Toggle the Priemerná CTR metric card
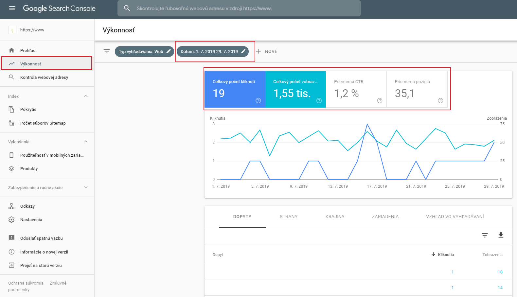Screen dimensions: 517x297 [356, 89]
